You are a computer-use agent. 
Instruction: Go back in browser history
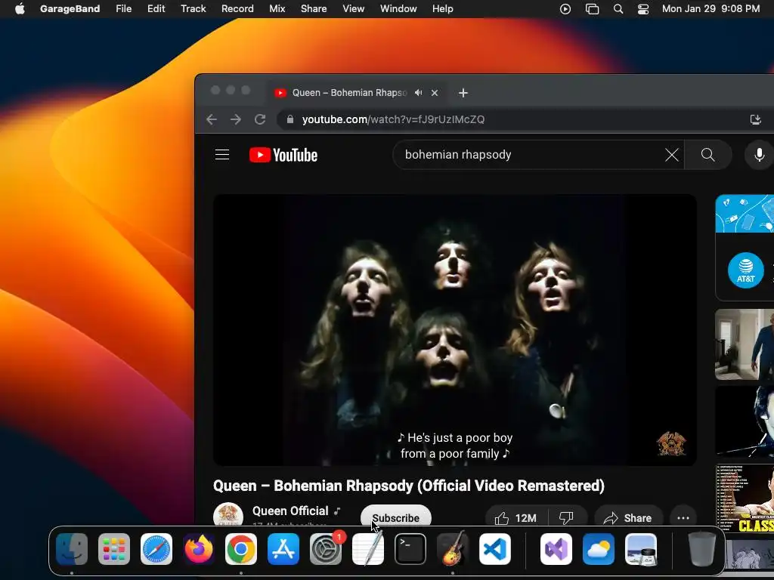pyautogui.click(x=212, y=119)
